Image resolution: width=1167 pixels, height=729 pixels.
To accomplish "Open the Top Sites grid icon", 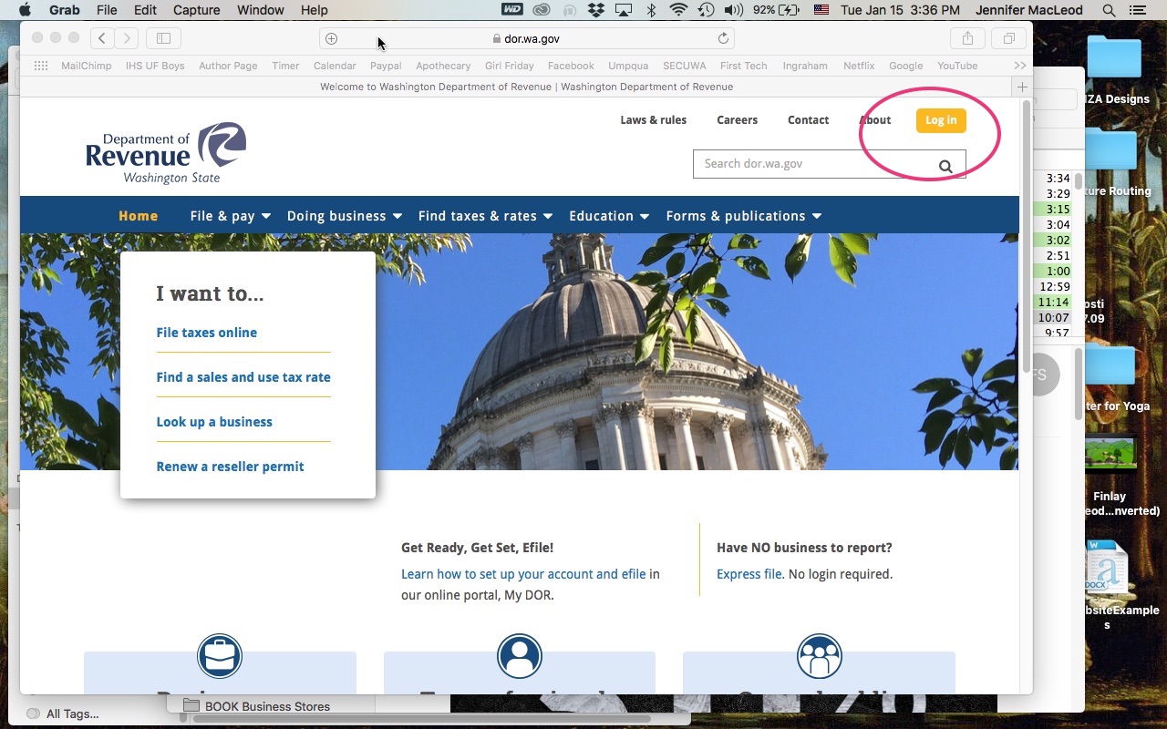I will [41, 66].
